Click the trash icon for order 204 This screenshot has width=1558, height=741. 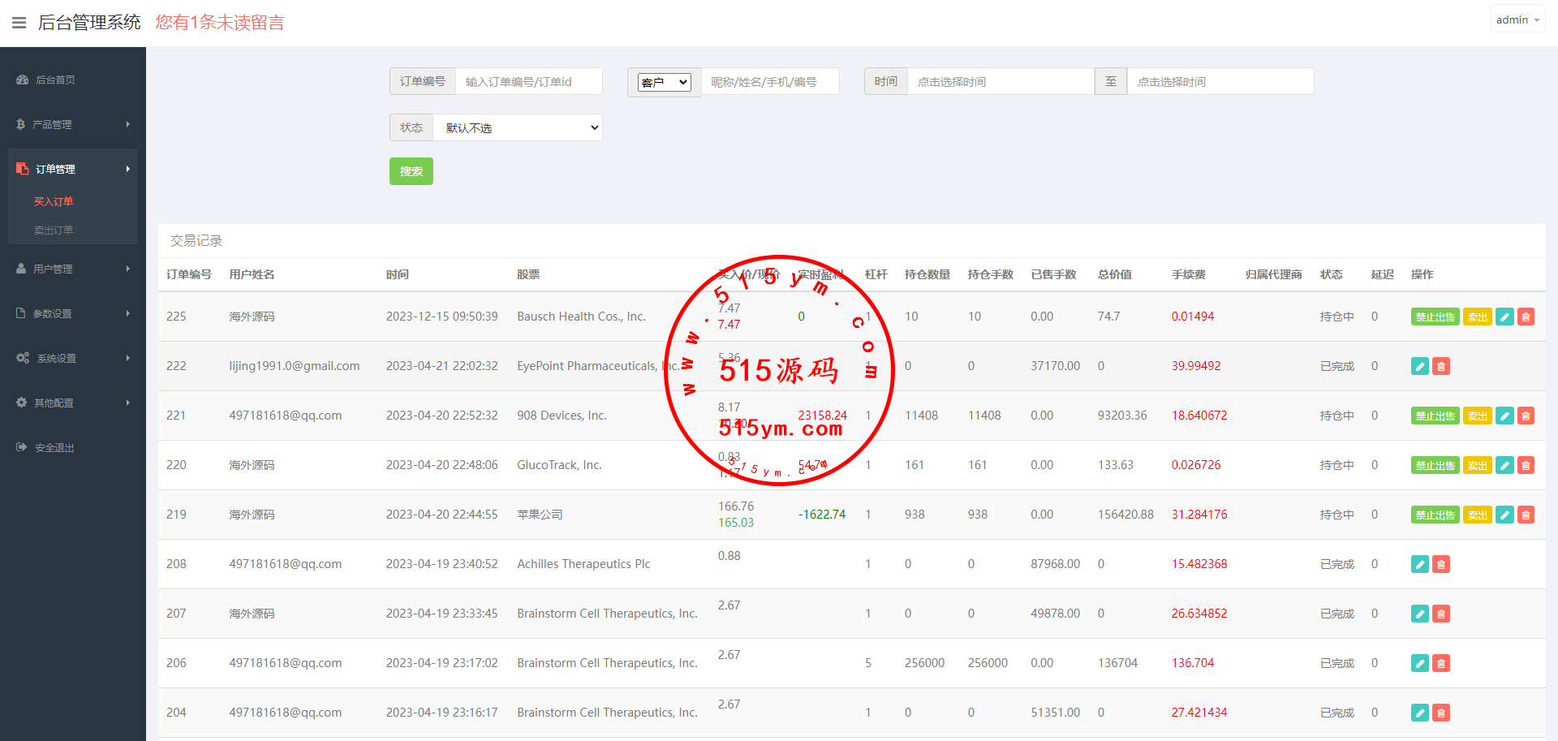pyautogui.click(x=1441, y=713)
